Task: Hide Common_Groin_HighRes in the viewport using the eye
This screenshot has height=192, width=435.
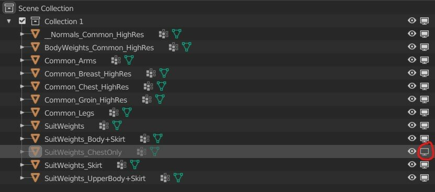Action: coord(411,99)
